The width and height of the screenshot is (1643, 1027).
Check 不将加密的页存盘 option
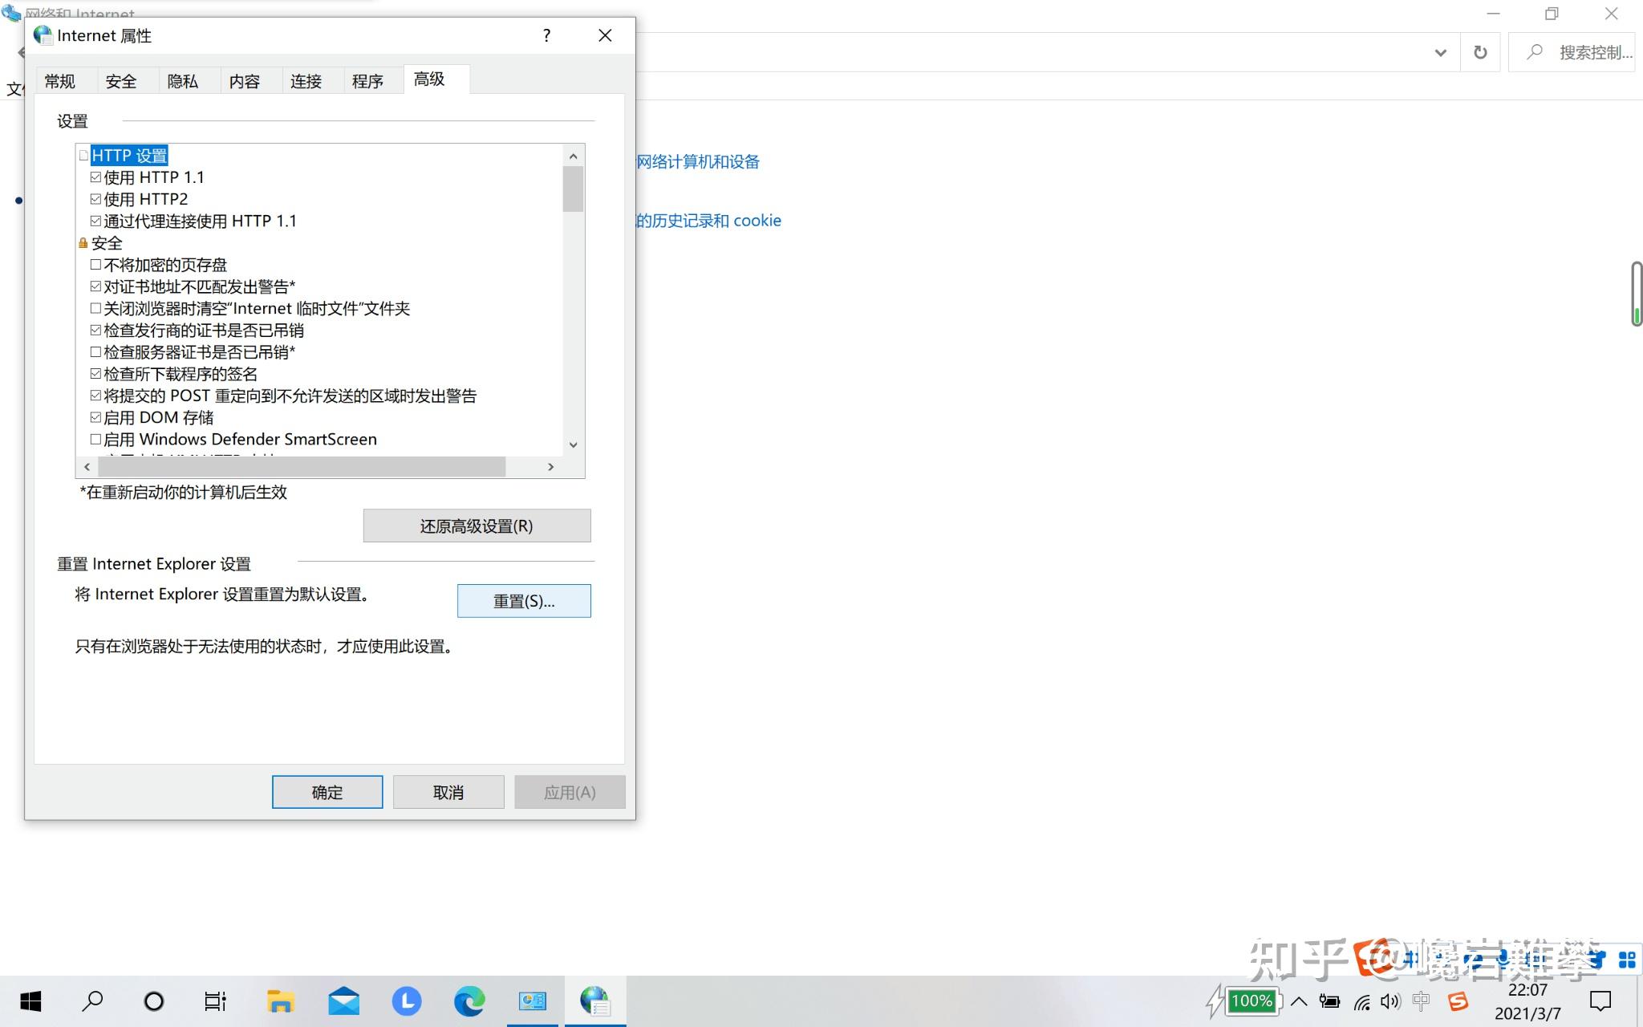(95, 265)
